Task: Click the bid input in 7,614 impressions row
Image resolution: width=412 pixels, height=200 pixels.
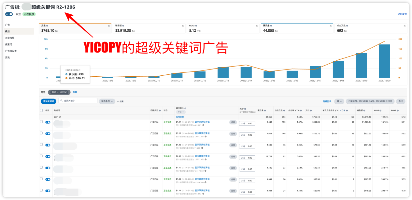Action: (x=247, y=135)
